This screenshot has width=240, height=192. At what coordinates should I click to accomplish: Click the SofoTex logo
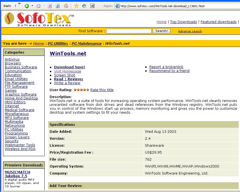39,19
